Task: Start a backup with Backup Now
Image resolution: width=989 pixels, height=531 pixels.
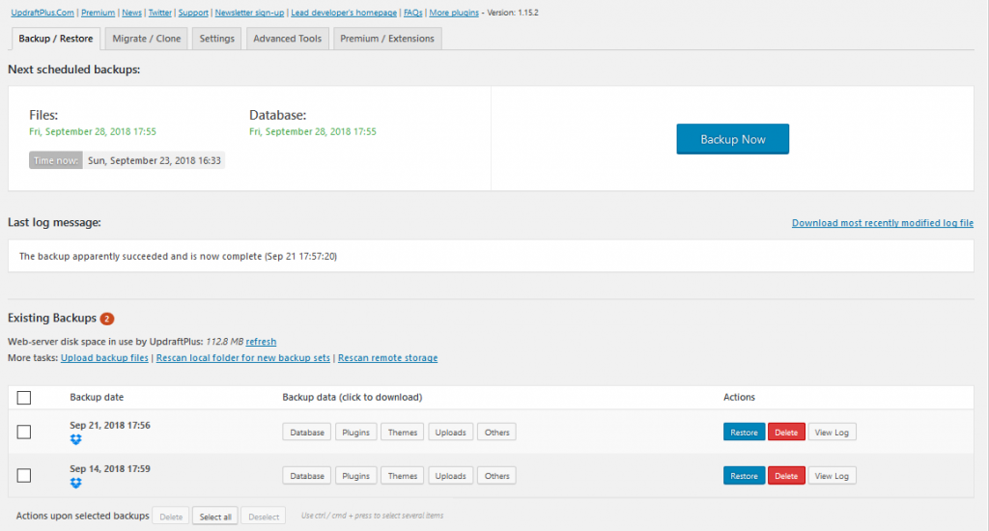Action: click(733, 139)
